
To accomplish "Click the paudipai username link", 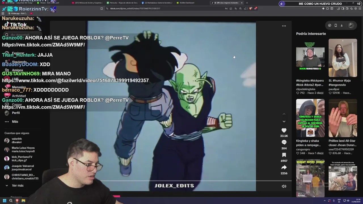I will (x=334, y=89).
